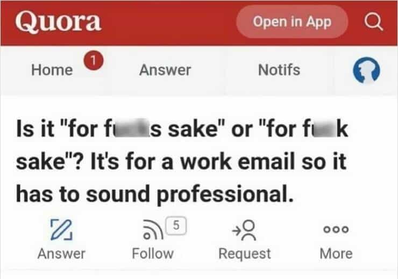The width and height of the screenshot is (398, 279).
Task: Click the Request label
Action: tap(245, 253)
